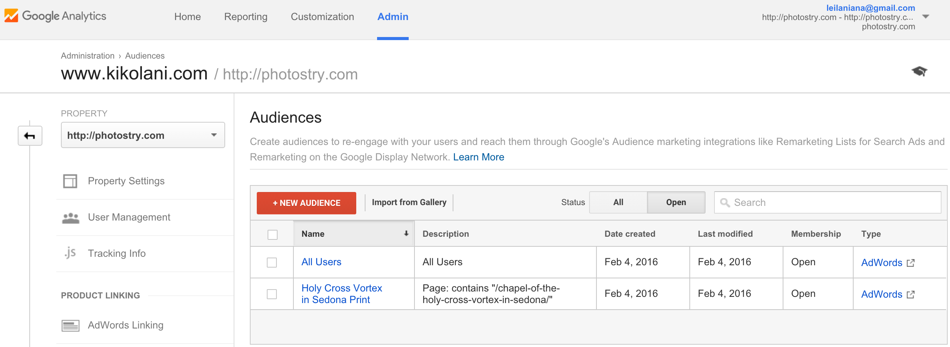
Task: Filter audiences by All status
Action: (618, 202)
